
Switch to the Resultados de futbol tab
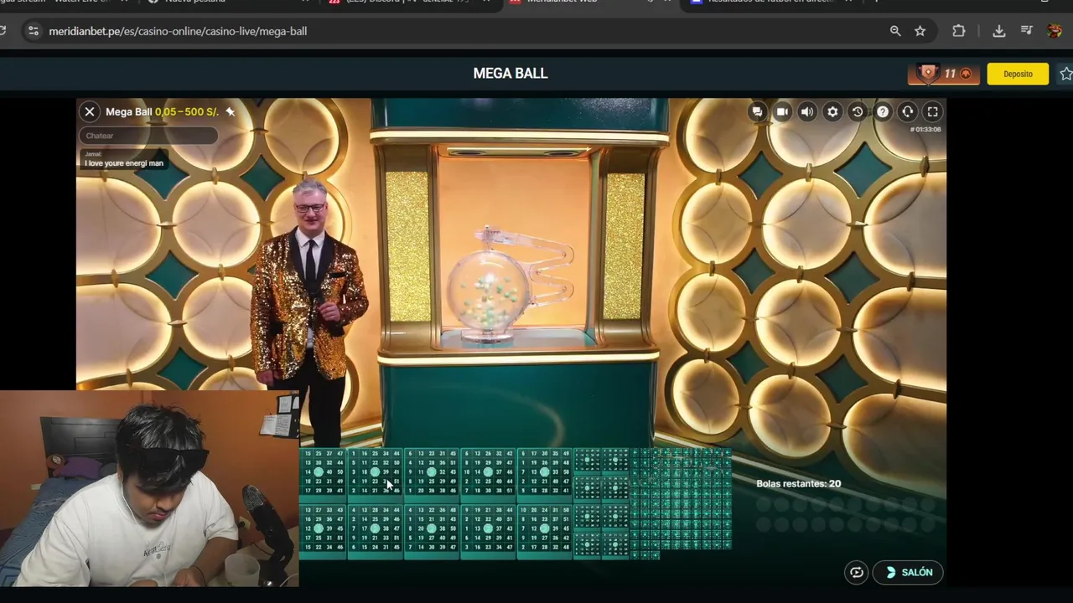click(771, 3)
